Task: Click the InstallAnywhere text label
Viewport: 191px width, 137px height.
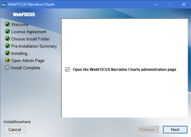Action: pyautogui.click(x=17, y=122)
